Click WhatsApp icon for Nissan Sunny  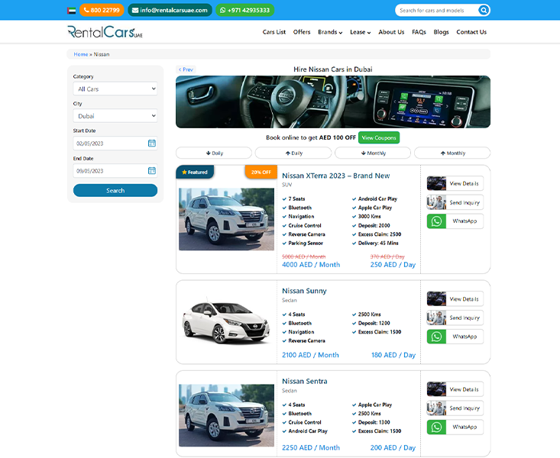click(436, 337)
